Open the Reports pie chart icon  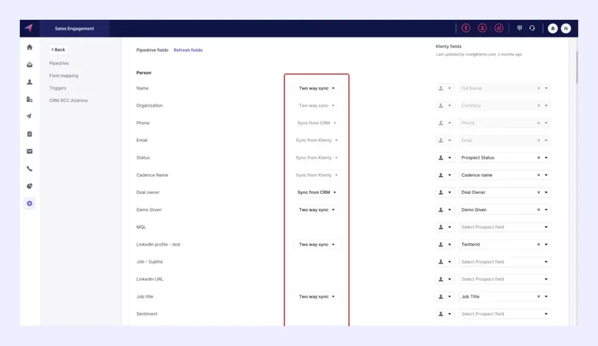(29, 186)
